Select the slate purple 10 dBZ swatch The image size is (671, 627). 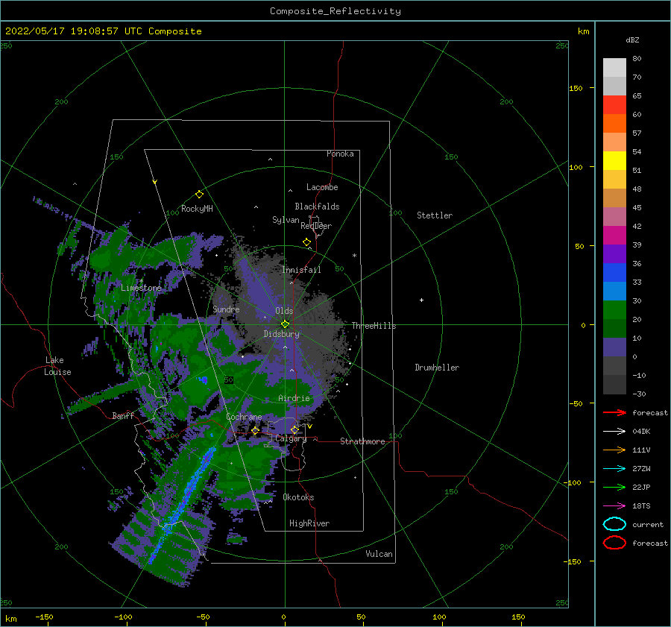click(614, 347)
